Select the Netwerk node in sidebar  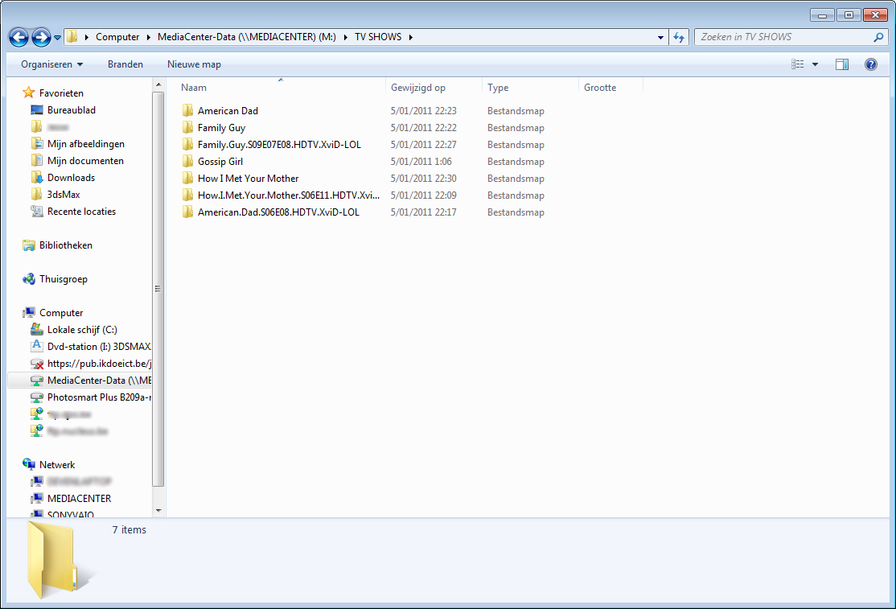pyautogui.click(x=56, y=464)
